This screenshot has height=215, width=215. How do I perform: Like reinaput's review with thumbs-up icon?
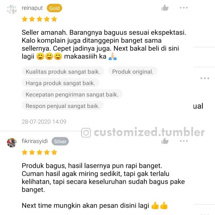tap(165, 8)
